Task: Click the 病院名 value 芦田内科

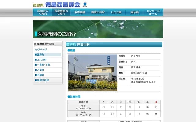Action: (x=135, y=56)
